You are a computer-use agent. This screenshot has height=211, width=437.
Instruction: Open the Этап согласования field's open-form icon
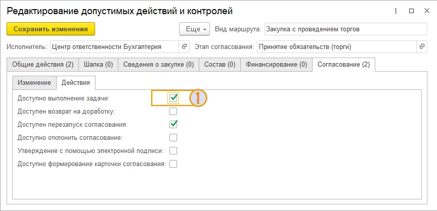coord(422,47)
